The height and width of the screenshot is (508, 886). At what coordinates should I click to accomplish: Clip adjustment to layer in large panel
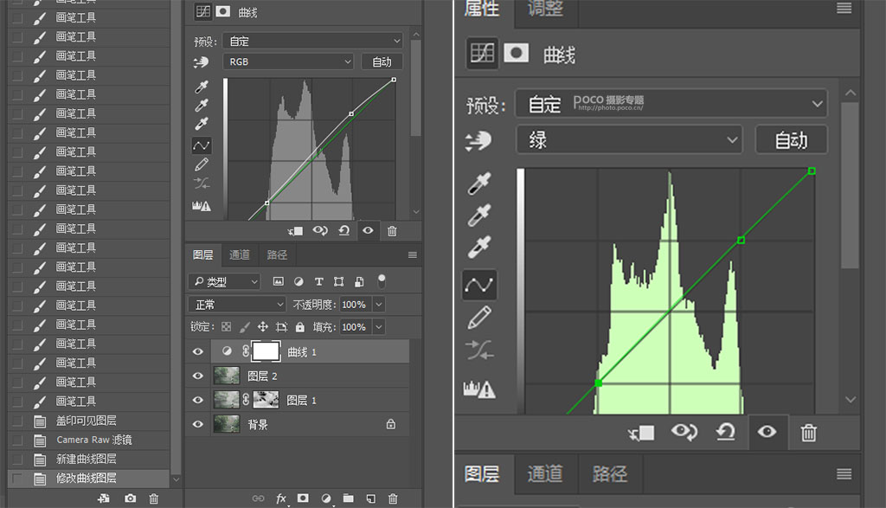(641, 433)
